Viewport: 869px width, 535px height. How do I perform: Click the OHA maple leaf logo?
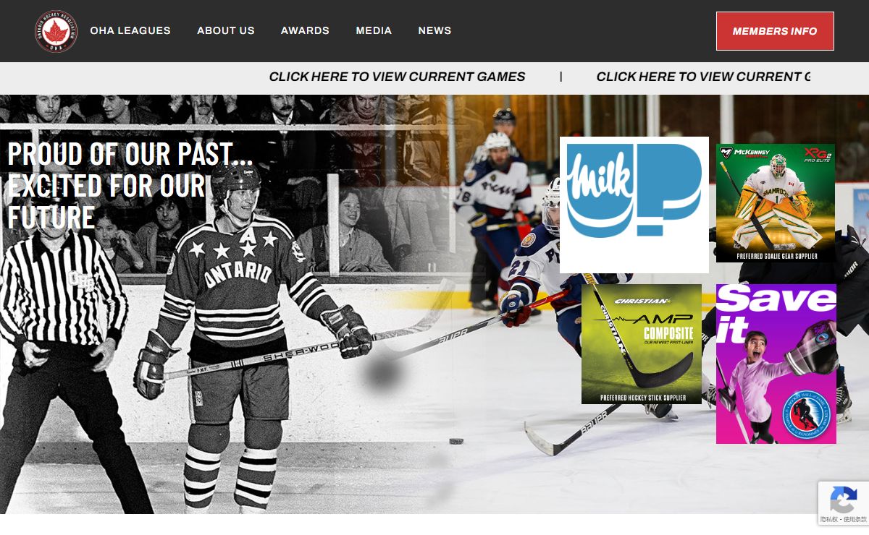(x=56, y=31)
